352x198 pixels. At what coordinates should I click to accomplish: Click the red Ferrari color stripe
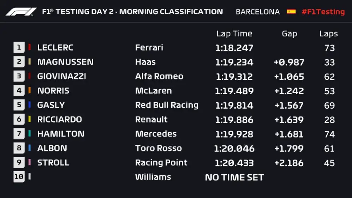(x=30, y=47)
